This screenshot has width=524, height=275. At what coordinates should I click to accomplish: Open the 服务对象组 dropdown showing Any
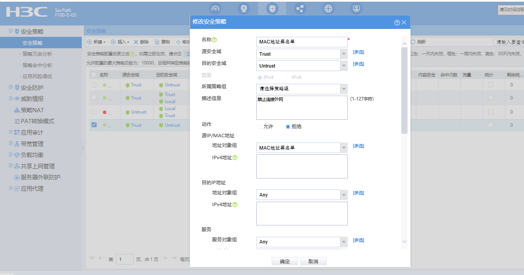(x=344, y=242)
